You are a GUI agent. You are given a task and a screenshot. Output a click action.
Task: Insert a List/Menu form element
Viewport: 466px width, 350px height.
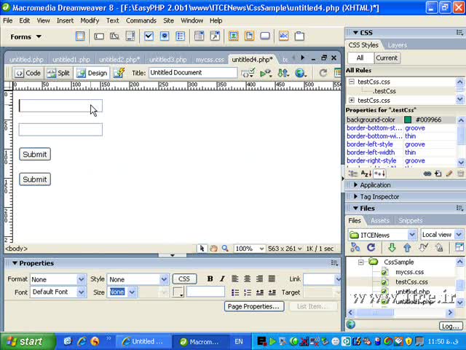click(x=199, y=36)
